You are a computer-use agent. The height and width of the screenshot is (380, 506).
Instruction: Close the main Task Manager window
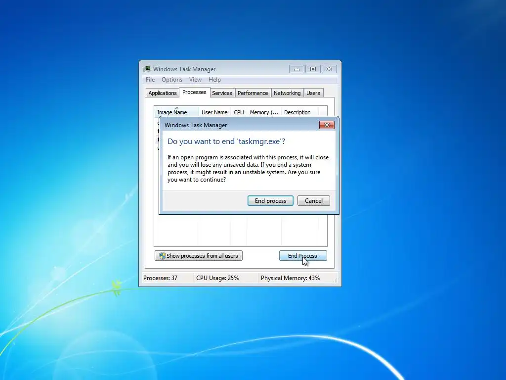coord(329,69)
